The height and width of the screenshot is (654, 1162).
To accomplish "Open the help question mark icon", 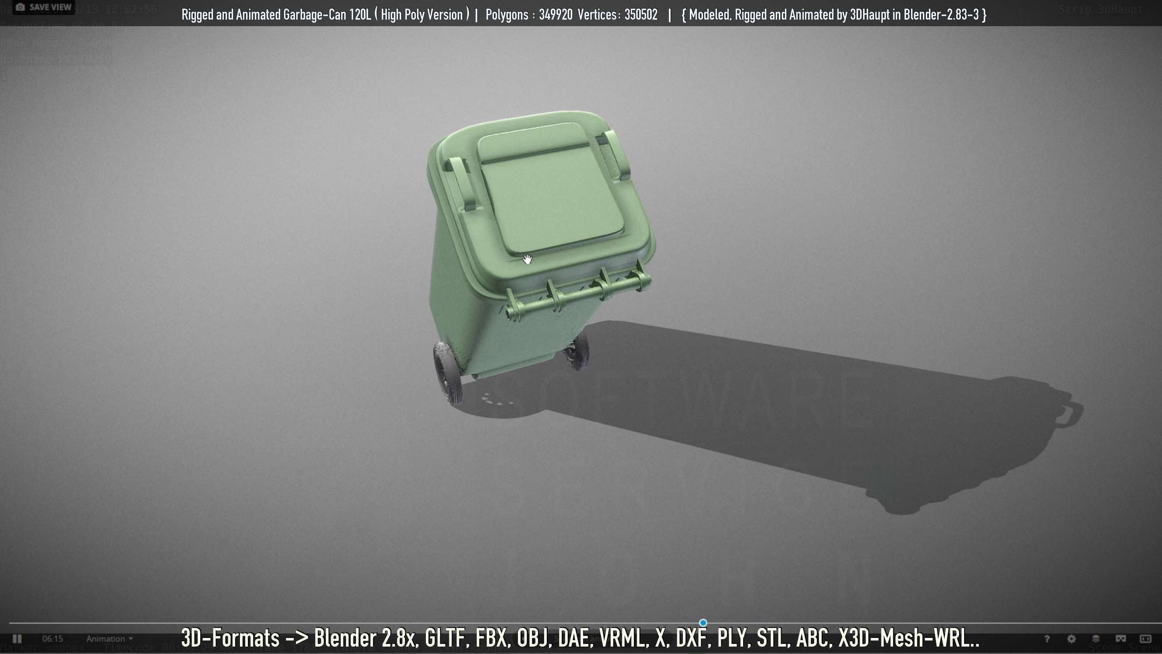I will [x=1046, y=639].
